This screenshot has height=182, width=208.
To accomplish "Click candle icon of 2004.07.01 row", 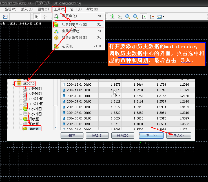I will coord(64,113).
